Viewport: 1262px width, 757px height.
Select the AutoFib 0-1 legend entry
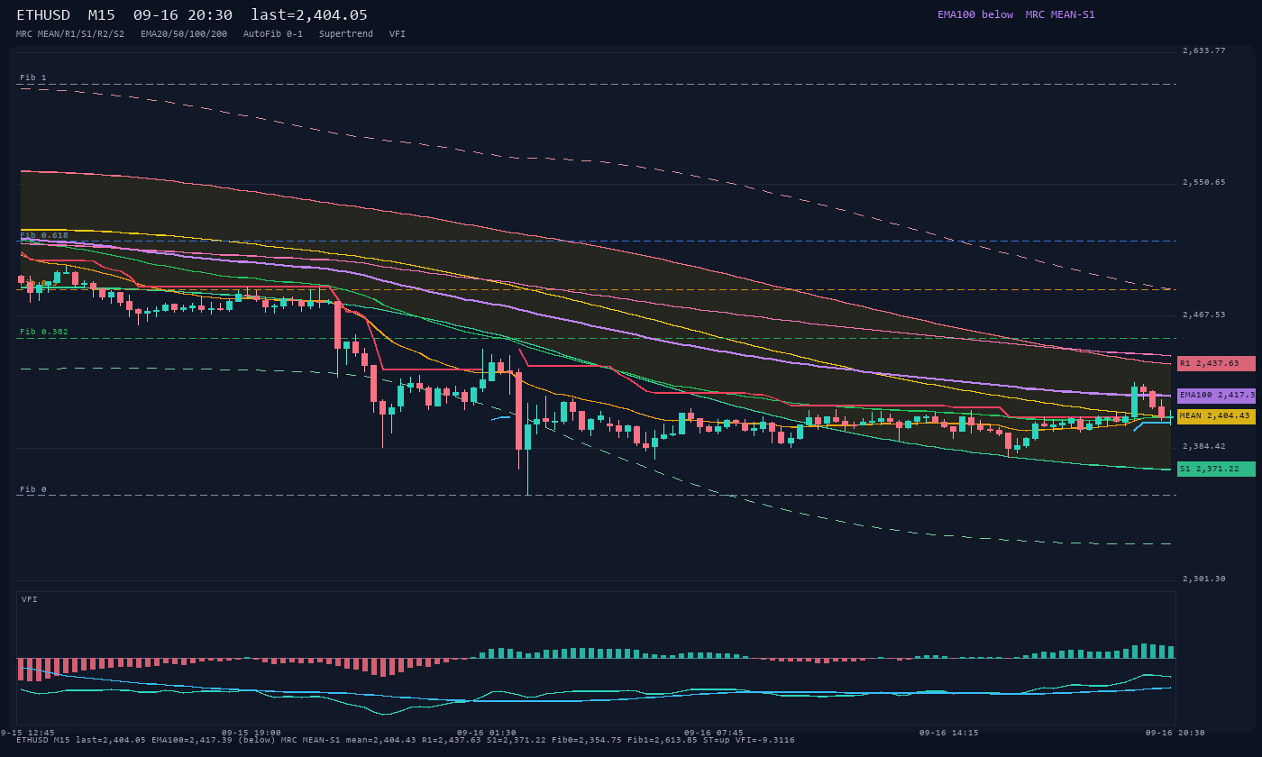[x=273, y=34]
